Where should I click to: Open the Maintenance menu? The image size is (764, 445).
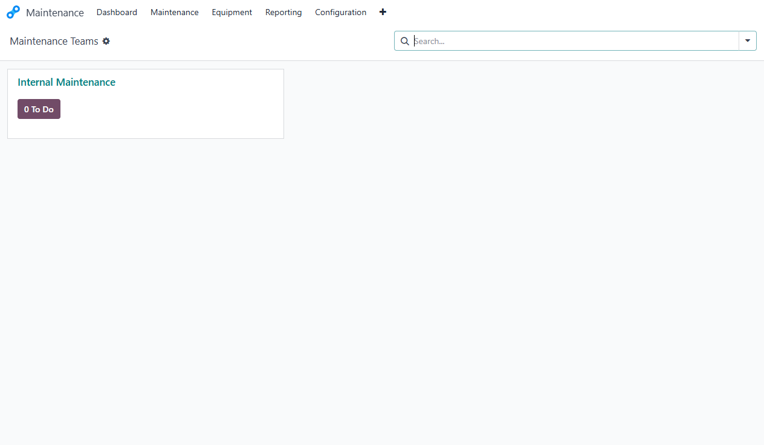pos(174,12)
